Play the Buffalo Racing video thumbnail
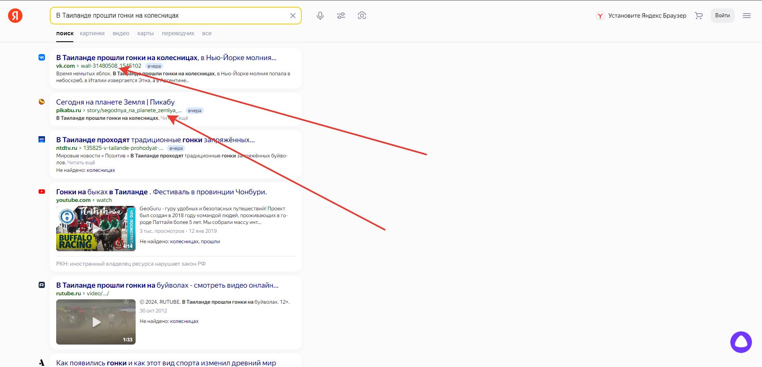Image resolution: width=762 pixels, height=367 pixels. (x=96, y=228)
